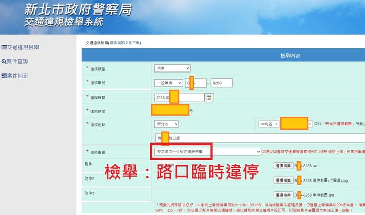Image resolution: width=365 pixels, height=215 pixels.
Task: Open 交通違規檢舉 in the sidebar
Action: (23, 47)
